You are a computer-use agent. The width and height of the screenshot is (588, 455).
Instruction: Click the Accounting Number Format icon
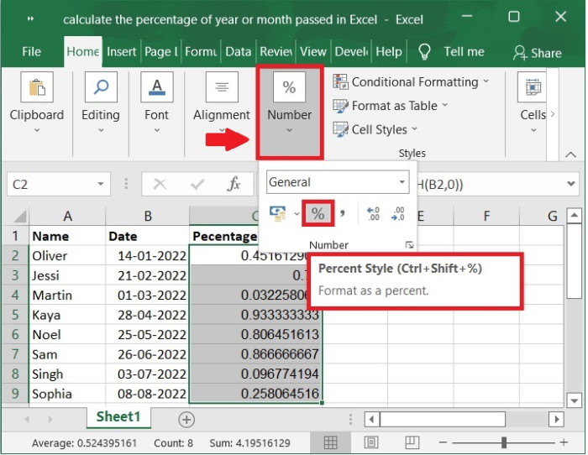277,213
